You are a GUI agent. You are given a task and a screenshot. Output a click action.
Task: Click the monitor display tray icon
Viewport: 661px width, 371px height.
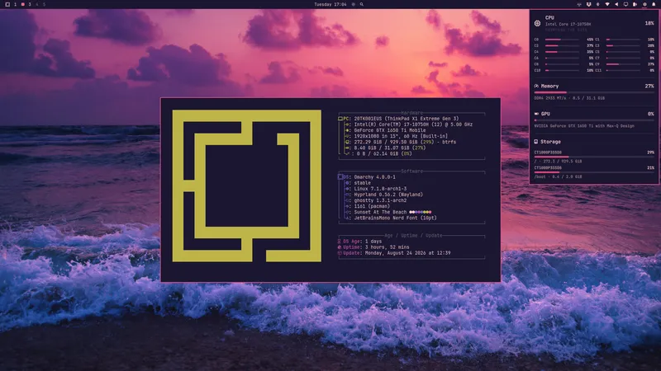(626, 4)
